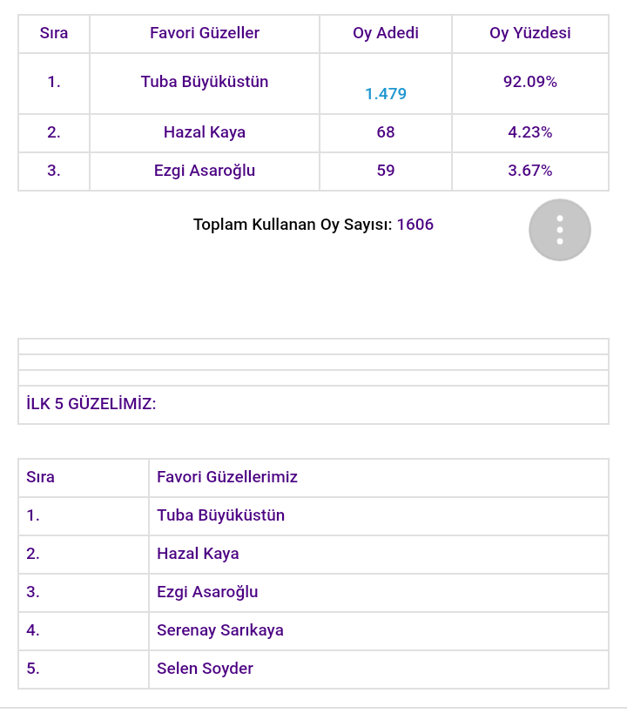This screenshot has width=627, height=720.
Task: Click Ezgi Asaroğlu in the top-five list
Action: [x=207, y=592]
